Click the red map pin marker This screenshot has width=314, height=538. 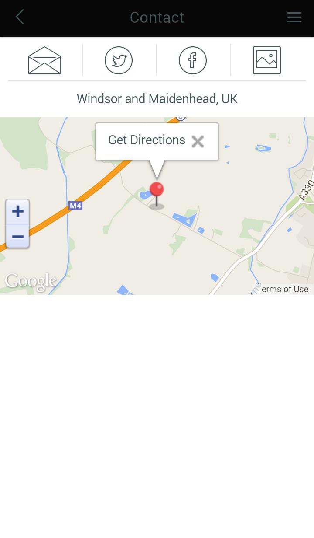[157, 195]
